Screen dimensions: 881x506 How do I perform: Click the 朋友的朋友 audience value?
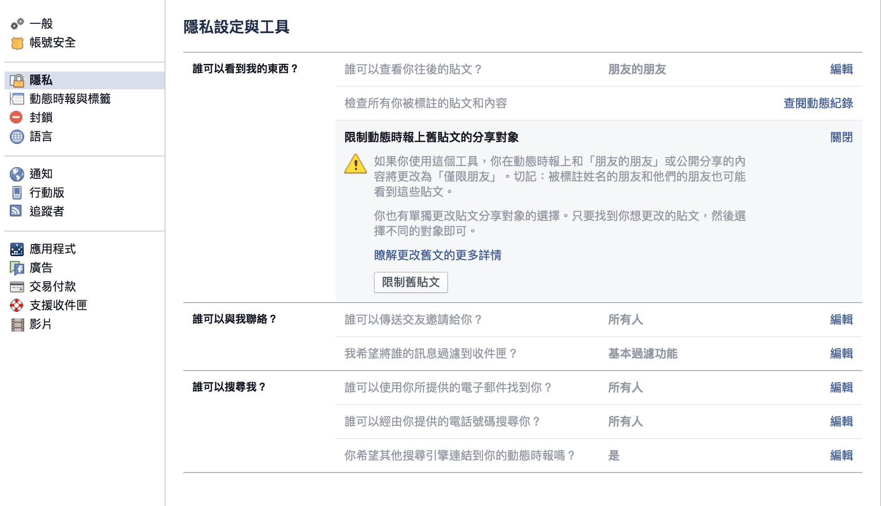tap(637, 69)
